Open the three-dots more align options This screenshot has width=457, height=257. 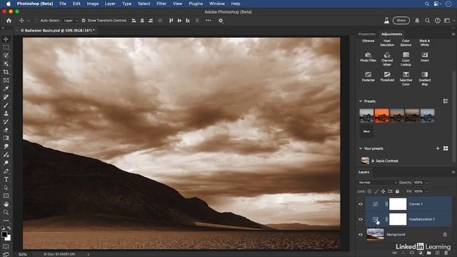pyautogui.click(x=208, y=21)
